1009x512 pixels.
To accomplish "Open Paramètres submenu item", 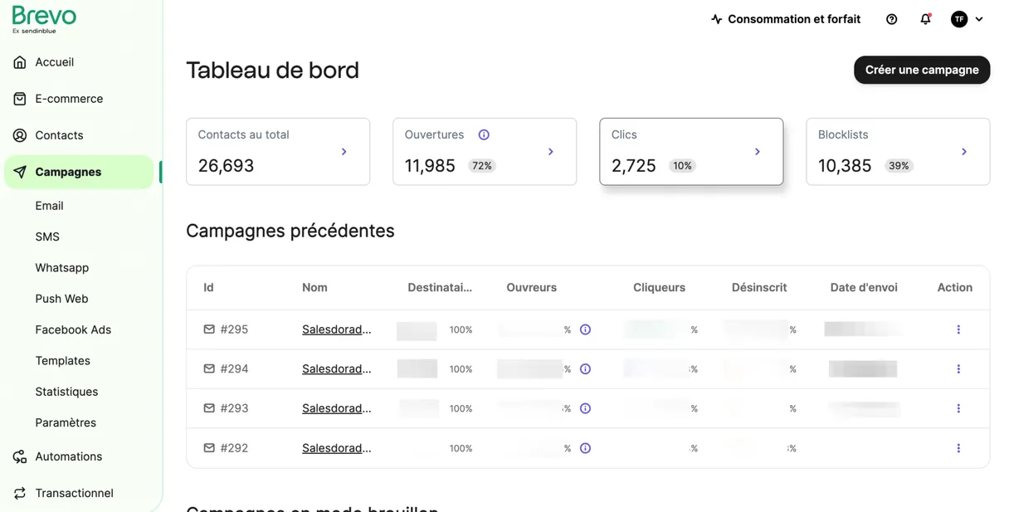I will tap(66, 422).
